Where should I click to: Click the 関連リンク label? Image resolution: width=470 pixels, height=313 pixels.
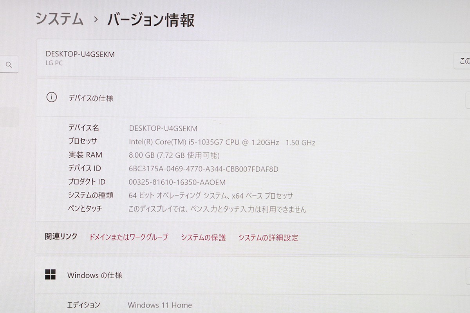[x=61, y=236]
